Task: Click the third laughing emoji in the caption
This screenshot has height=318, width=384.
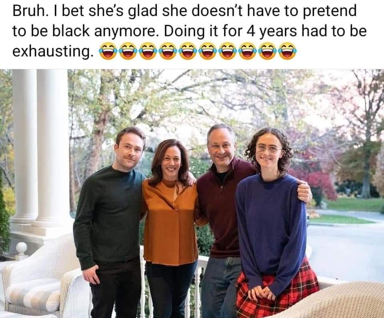Action: (x=148, y=51)
